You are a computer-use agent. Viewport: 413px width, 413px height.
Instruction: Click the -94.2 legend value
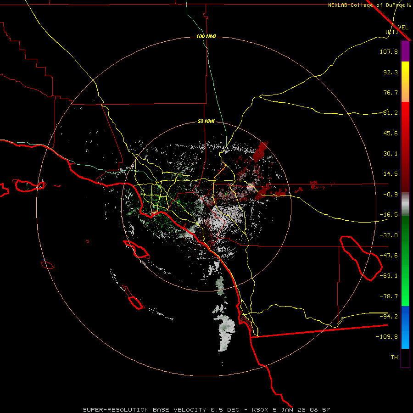click(x=389, y=317)
